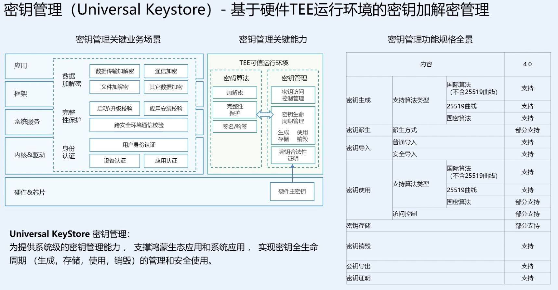The width and height of the screenshot is (558, 290).
Task: Click the 密钥销毁 row label
Action: [x=358, y=246]
